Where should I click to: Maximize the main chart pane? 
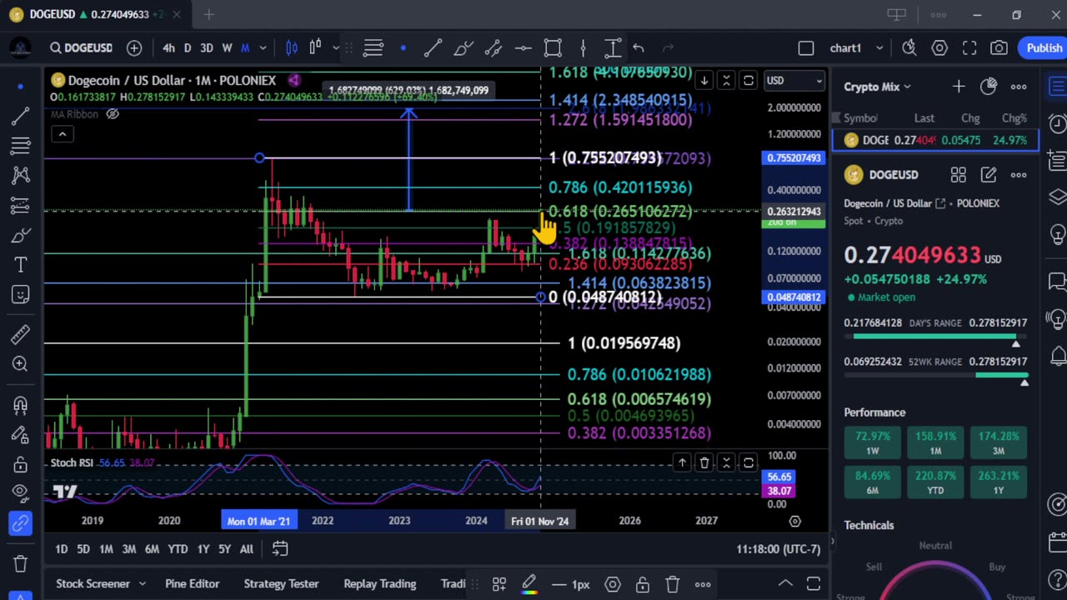tap(749, 80)
